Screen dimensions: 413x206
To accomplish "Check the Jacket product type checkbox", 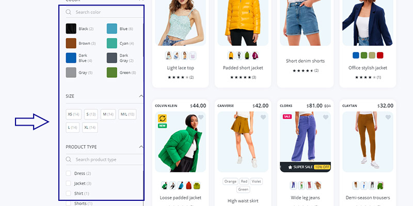I will (69, 183).
